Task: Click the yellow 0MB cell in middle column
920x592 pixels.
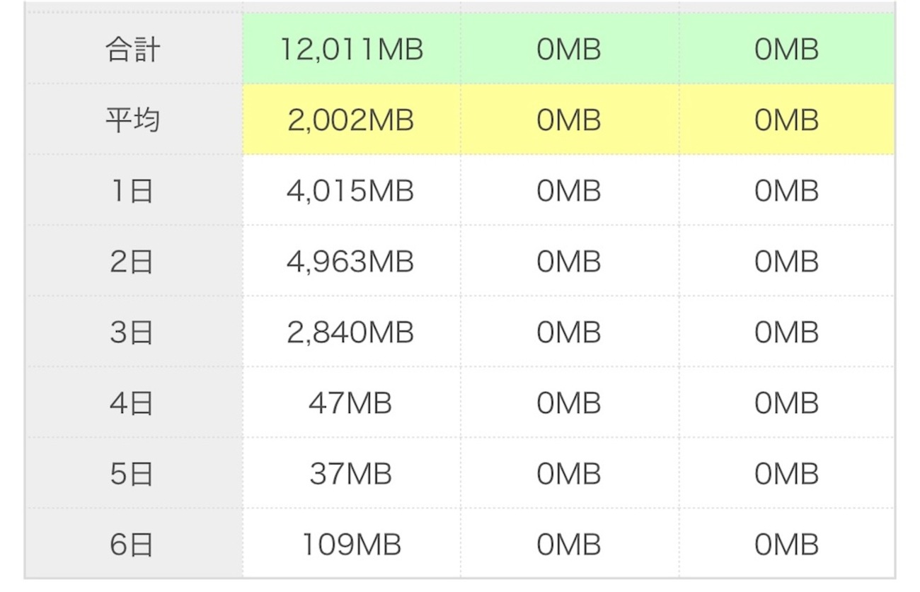Action: (569, 120)
